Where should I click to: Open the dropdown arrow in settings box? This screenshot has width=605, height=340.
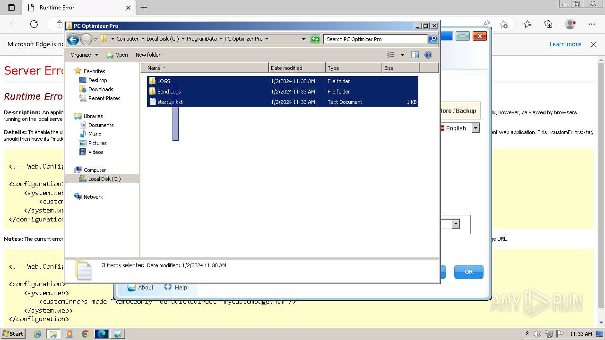456,224
